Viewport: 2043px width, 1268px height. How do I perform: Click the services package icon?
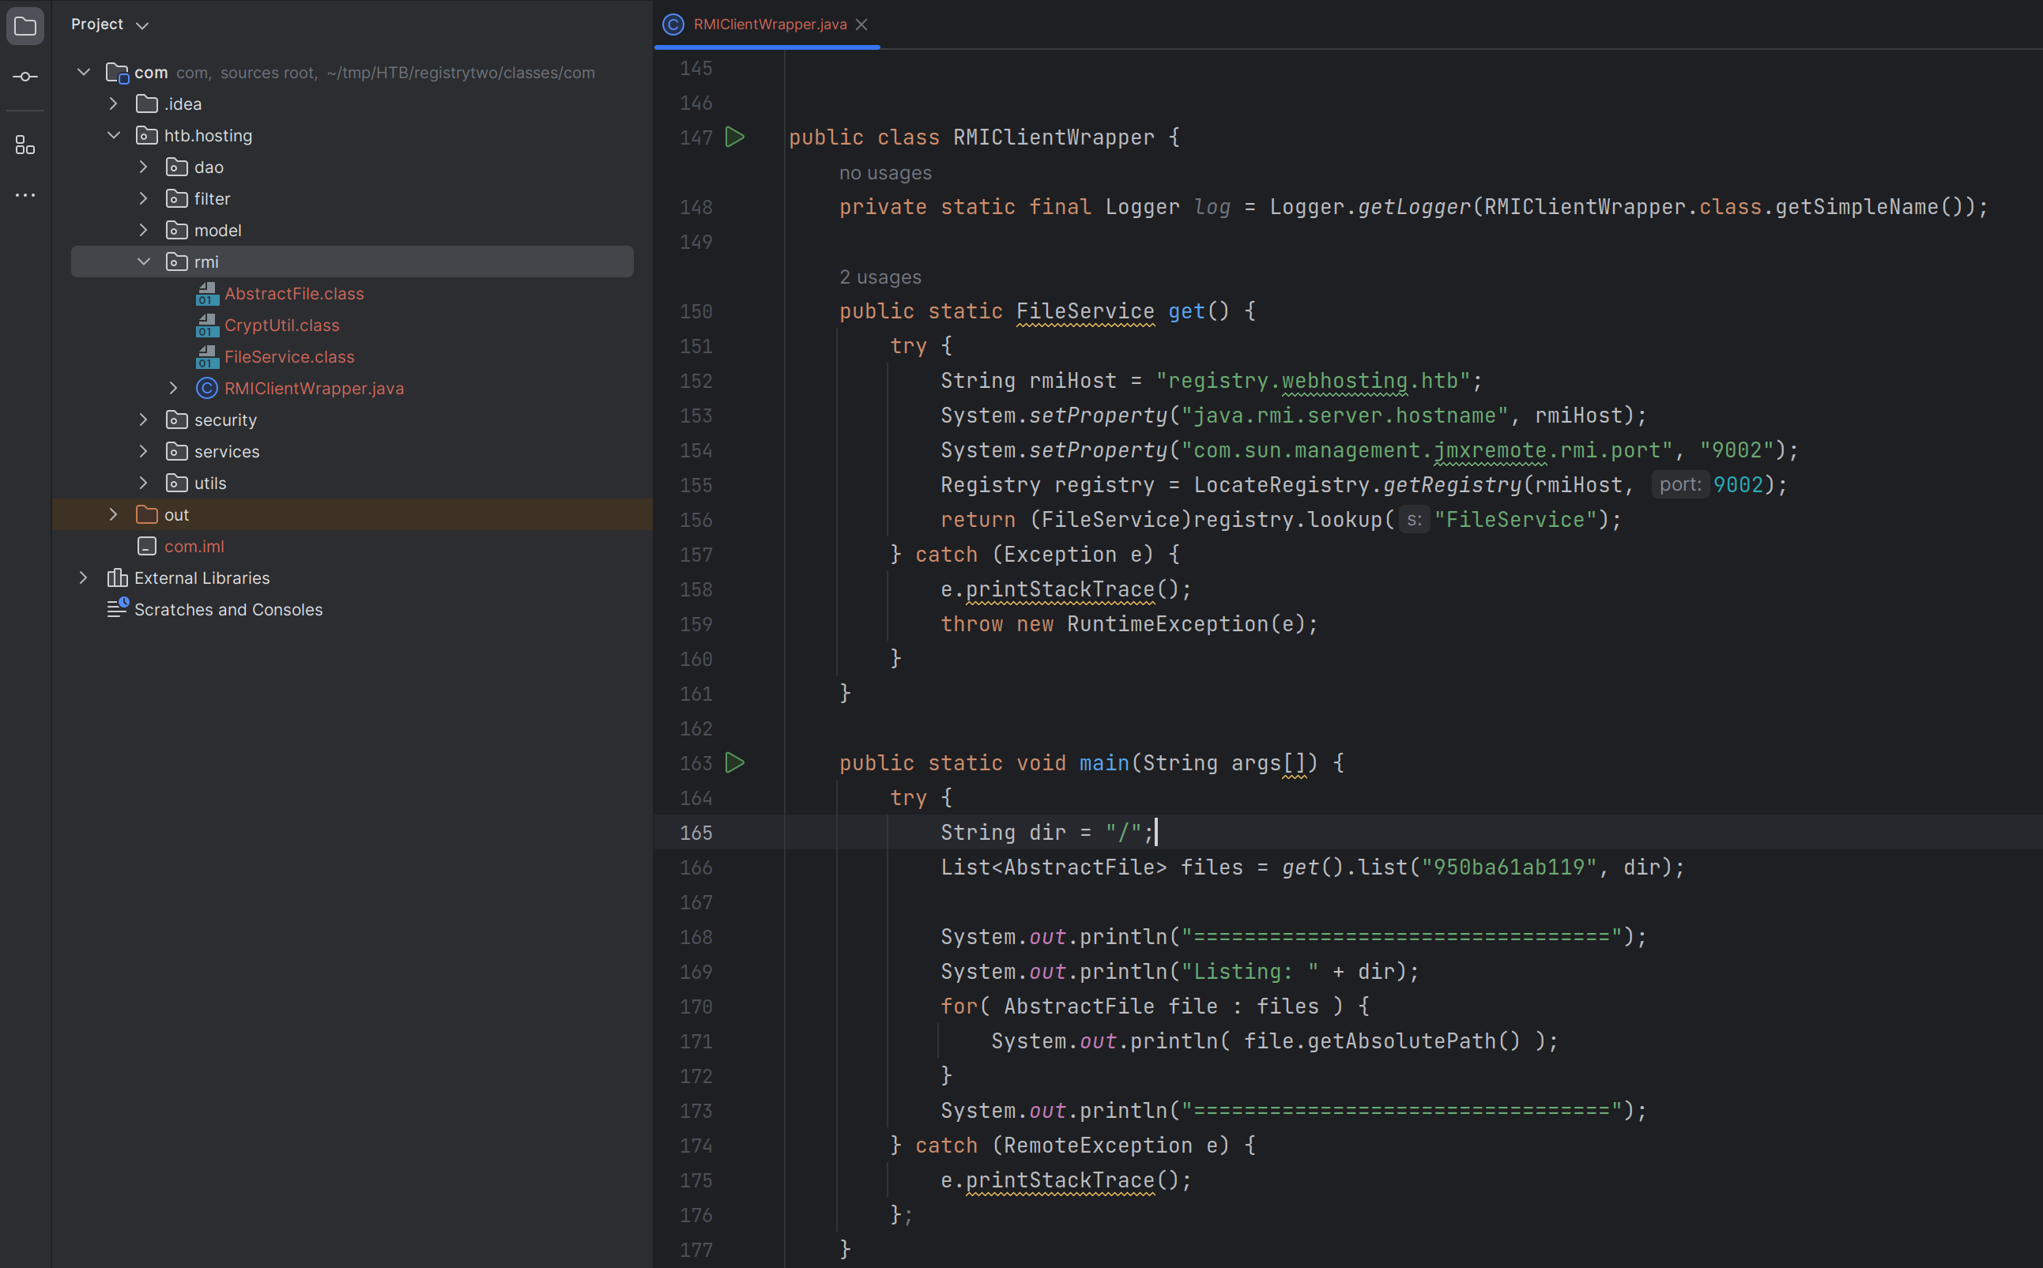tap(177, 451)
